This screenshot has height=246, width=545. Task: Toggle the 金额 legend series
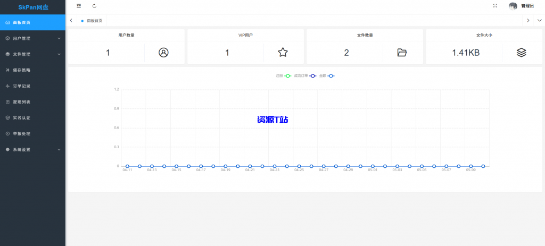[327, 76]
